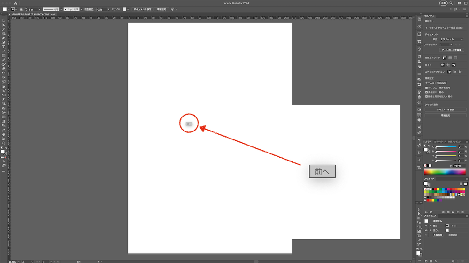Image resolution: width=469 pixels, height=263 pixels.
Task: Open the fill color dropdown in control bar
Action: tap(8, 9)
